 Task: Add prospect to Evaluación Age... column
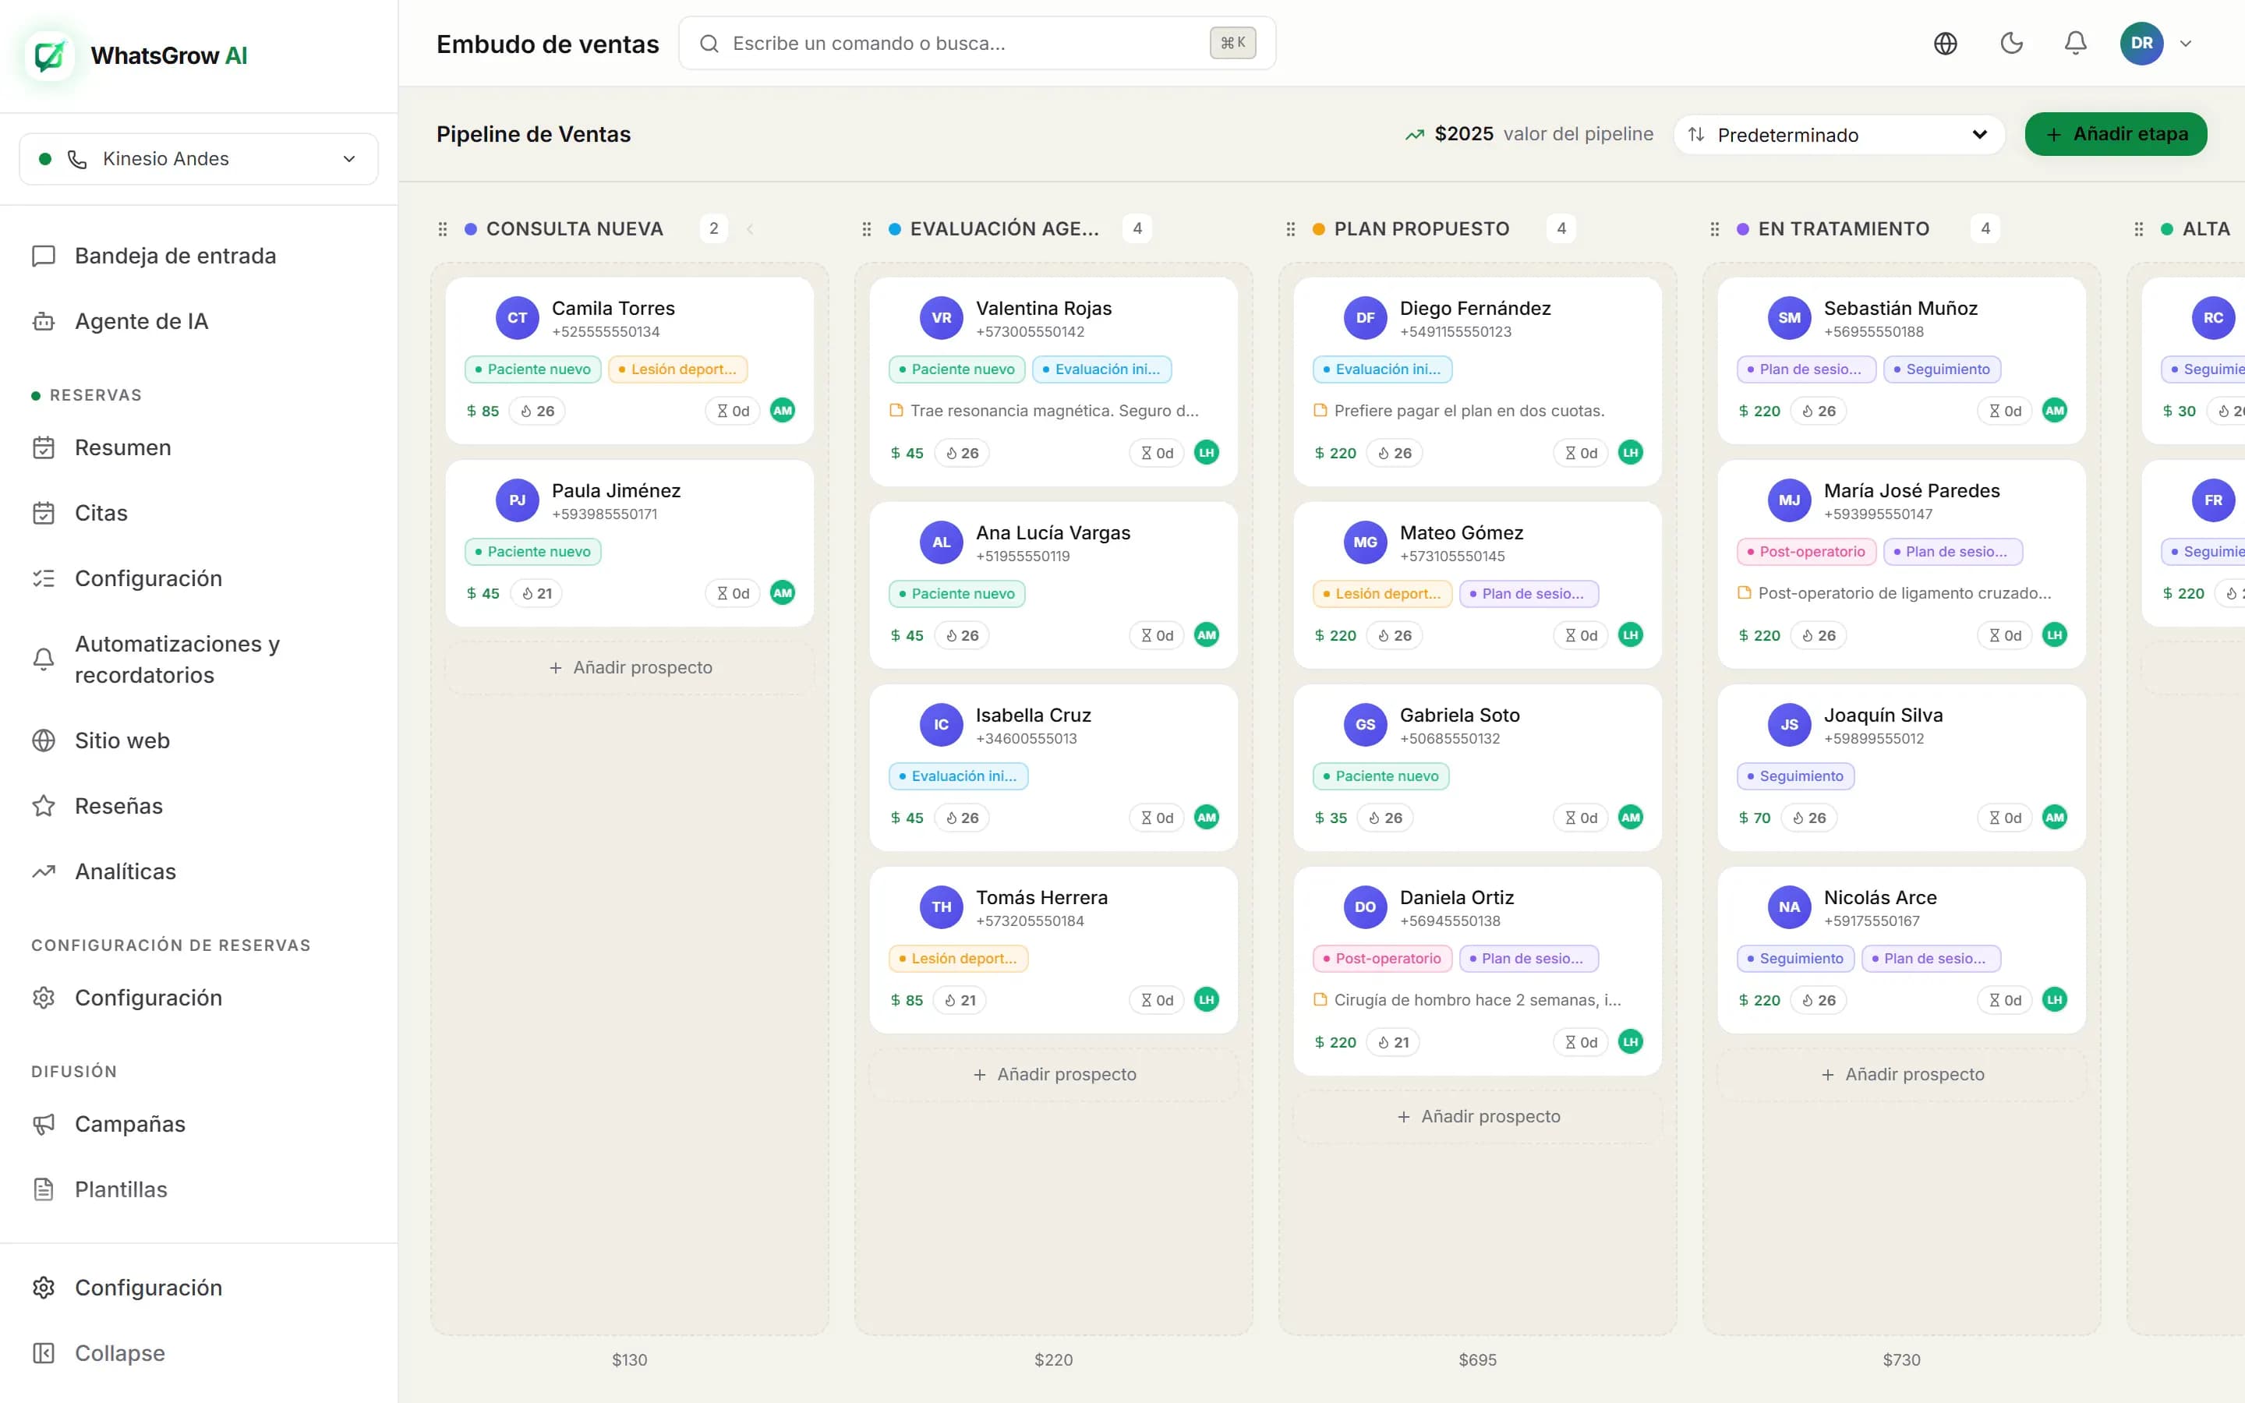coord(1054,1075)
